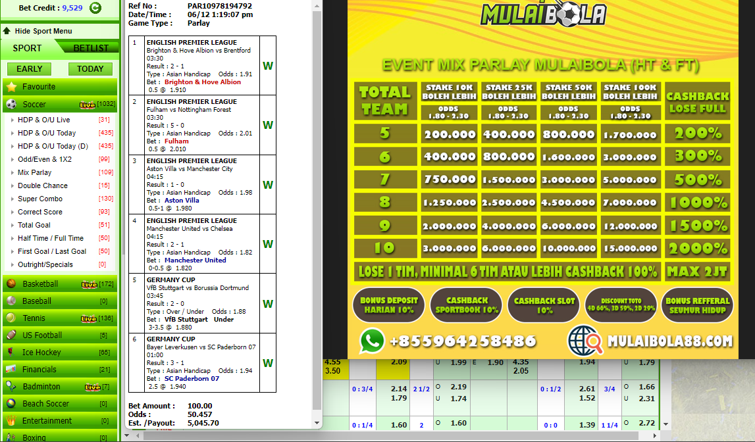Viewport: 755px width, 442px height.
Task: Click the Entertainment icon
Action: [11, 420]
